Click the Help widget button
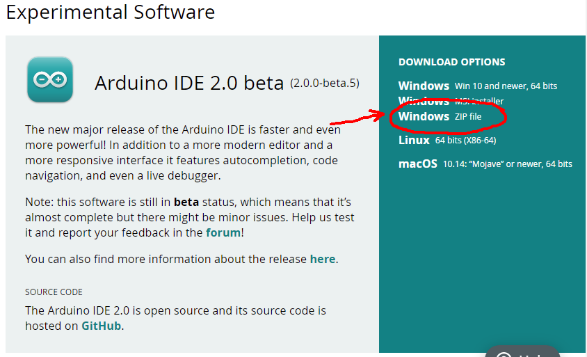The width and height of the screenshot is (587, 357). 522,351
